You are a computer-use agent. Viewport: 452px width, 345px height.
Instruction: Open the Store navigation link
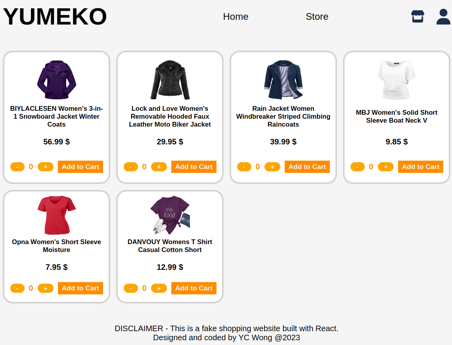[317, 17]
